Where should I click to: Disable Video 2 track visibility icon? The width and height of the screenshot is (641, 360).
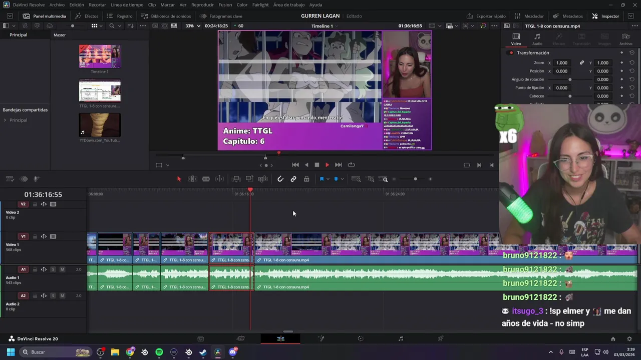(x=53, y=204)
